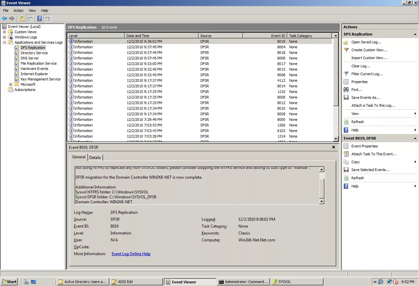Screen dimensions: 419x286
Task: Open Find using the binoculars icon
Action: click(x=346, y=90)
